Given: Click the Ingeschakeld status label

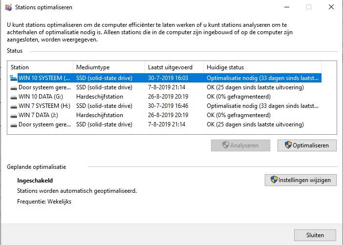Looking at the screenshot, I should click(x=35, y=181).
